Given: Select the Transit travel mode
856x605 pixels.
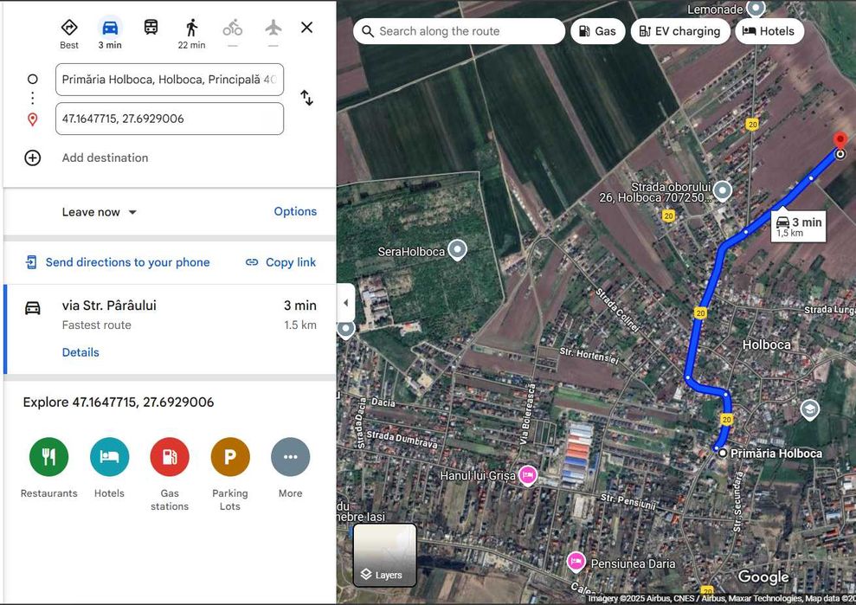Looking at the screenshot, I should (151, 27).
